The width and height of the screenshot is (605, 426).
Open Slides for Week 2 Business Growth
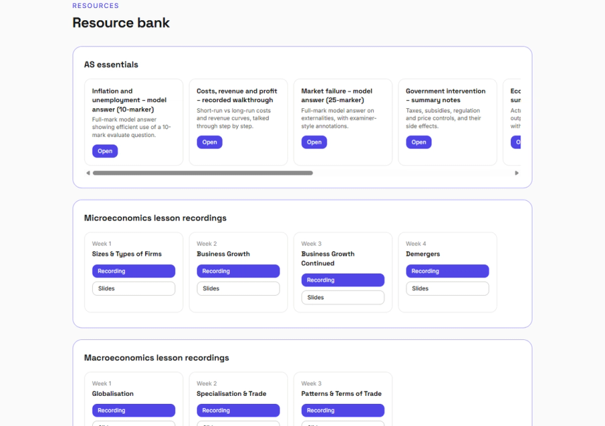point(238,288)
